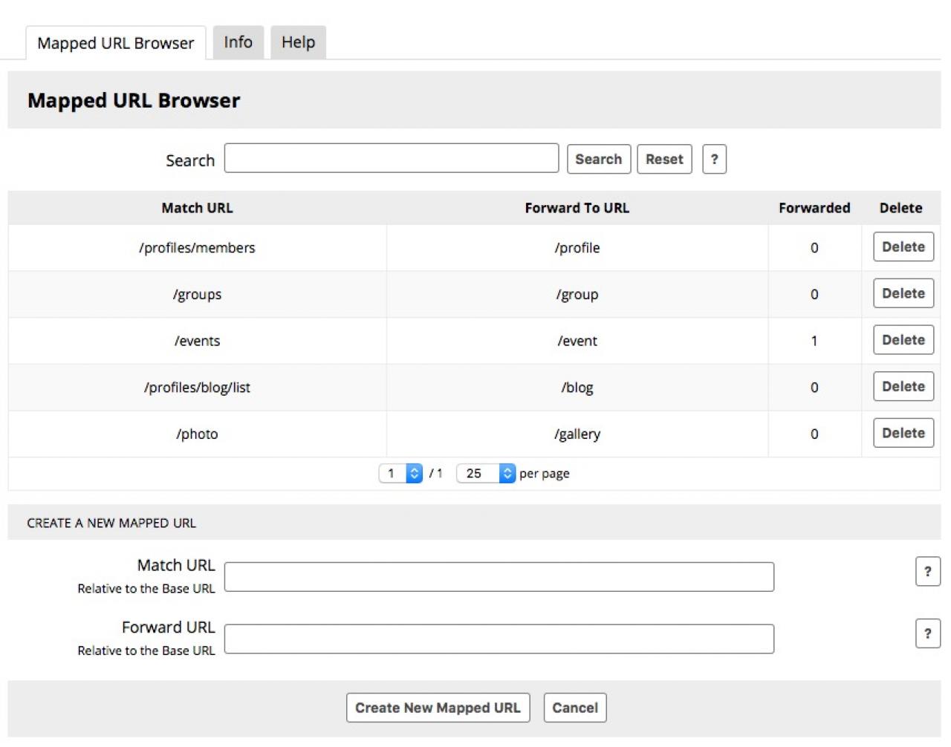The image size is (951, 747).
Task: Delete the /profiles/blog/list mapping
Action: pyautogui.click(x=903, y=387)
